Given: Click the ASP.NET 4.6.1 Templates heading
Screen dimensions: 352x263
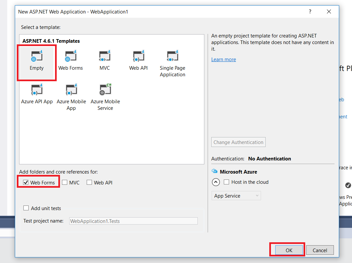Looking at the screenshot, I should click(x=51, y=41).
